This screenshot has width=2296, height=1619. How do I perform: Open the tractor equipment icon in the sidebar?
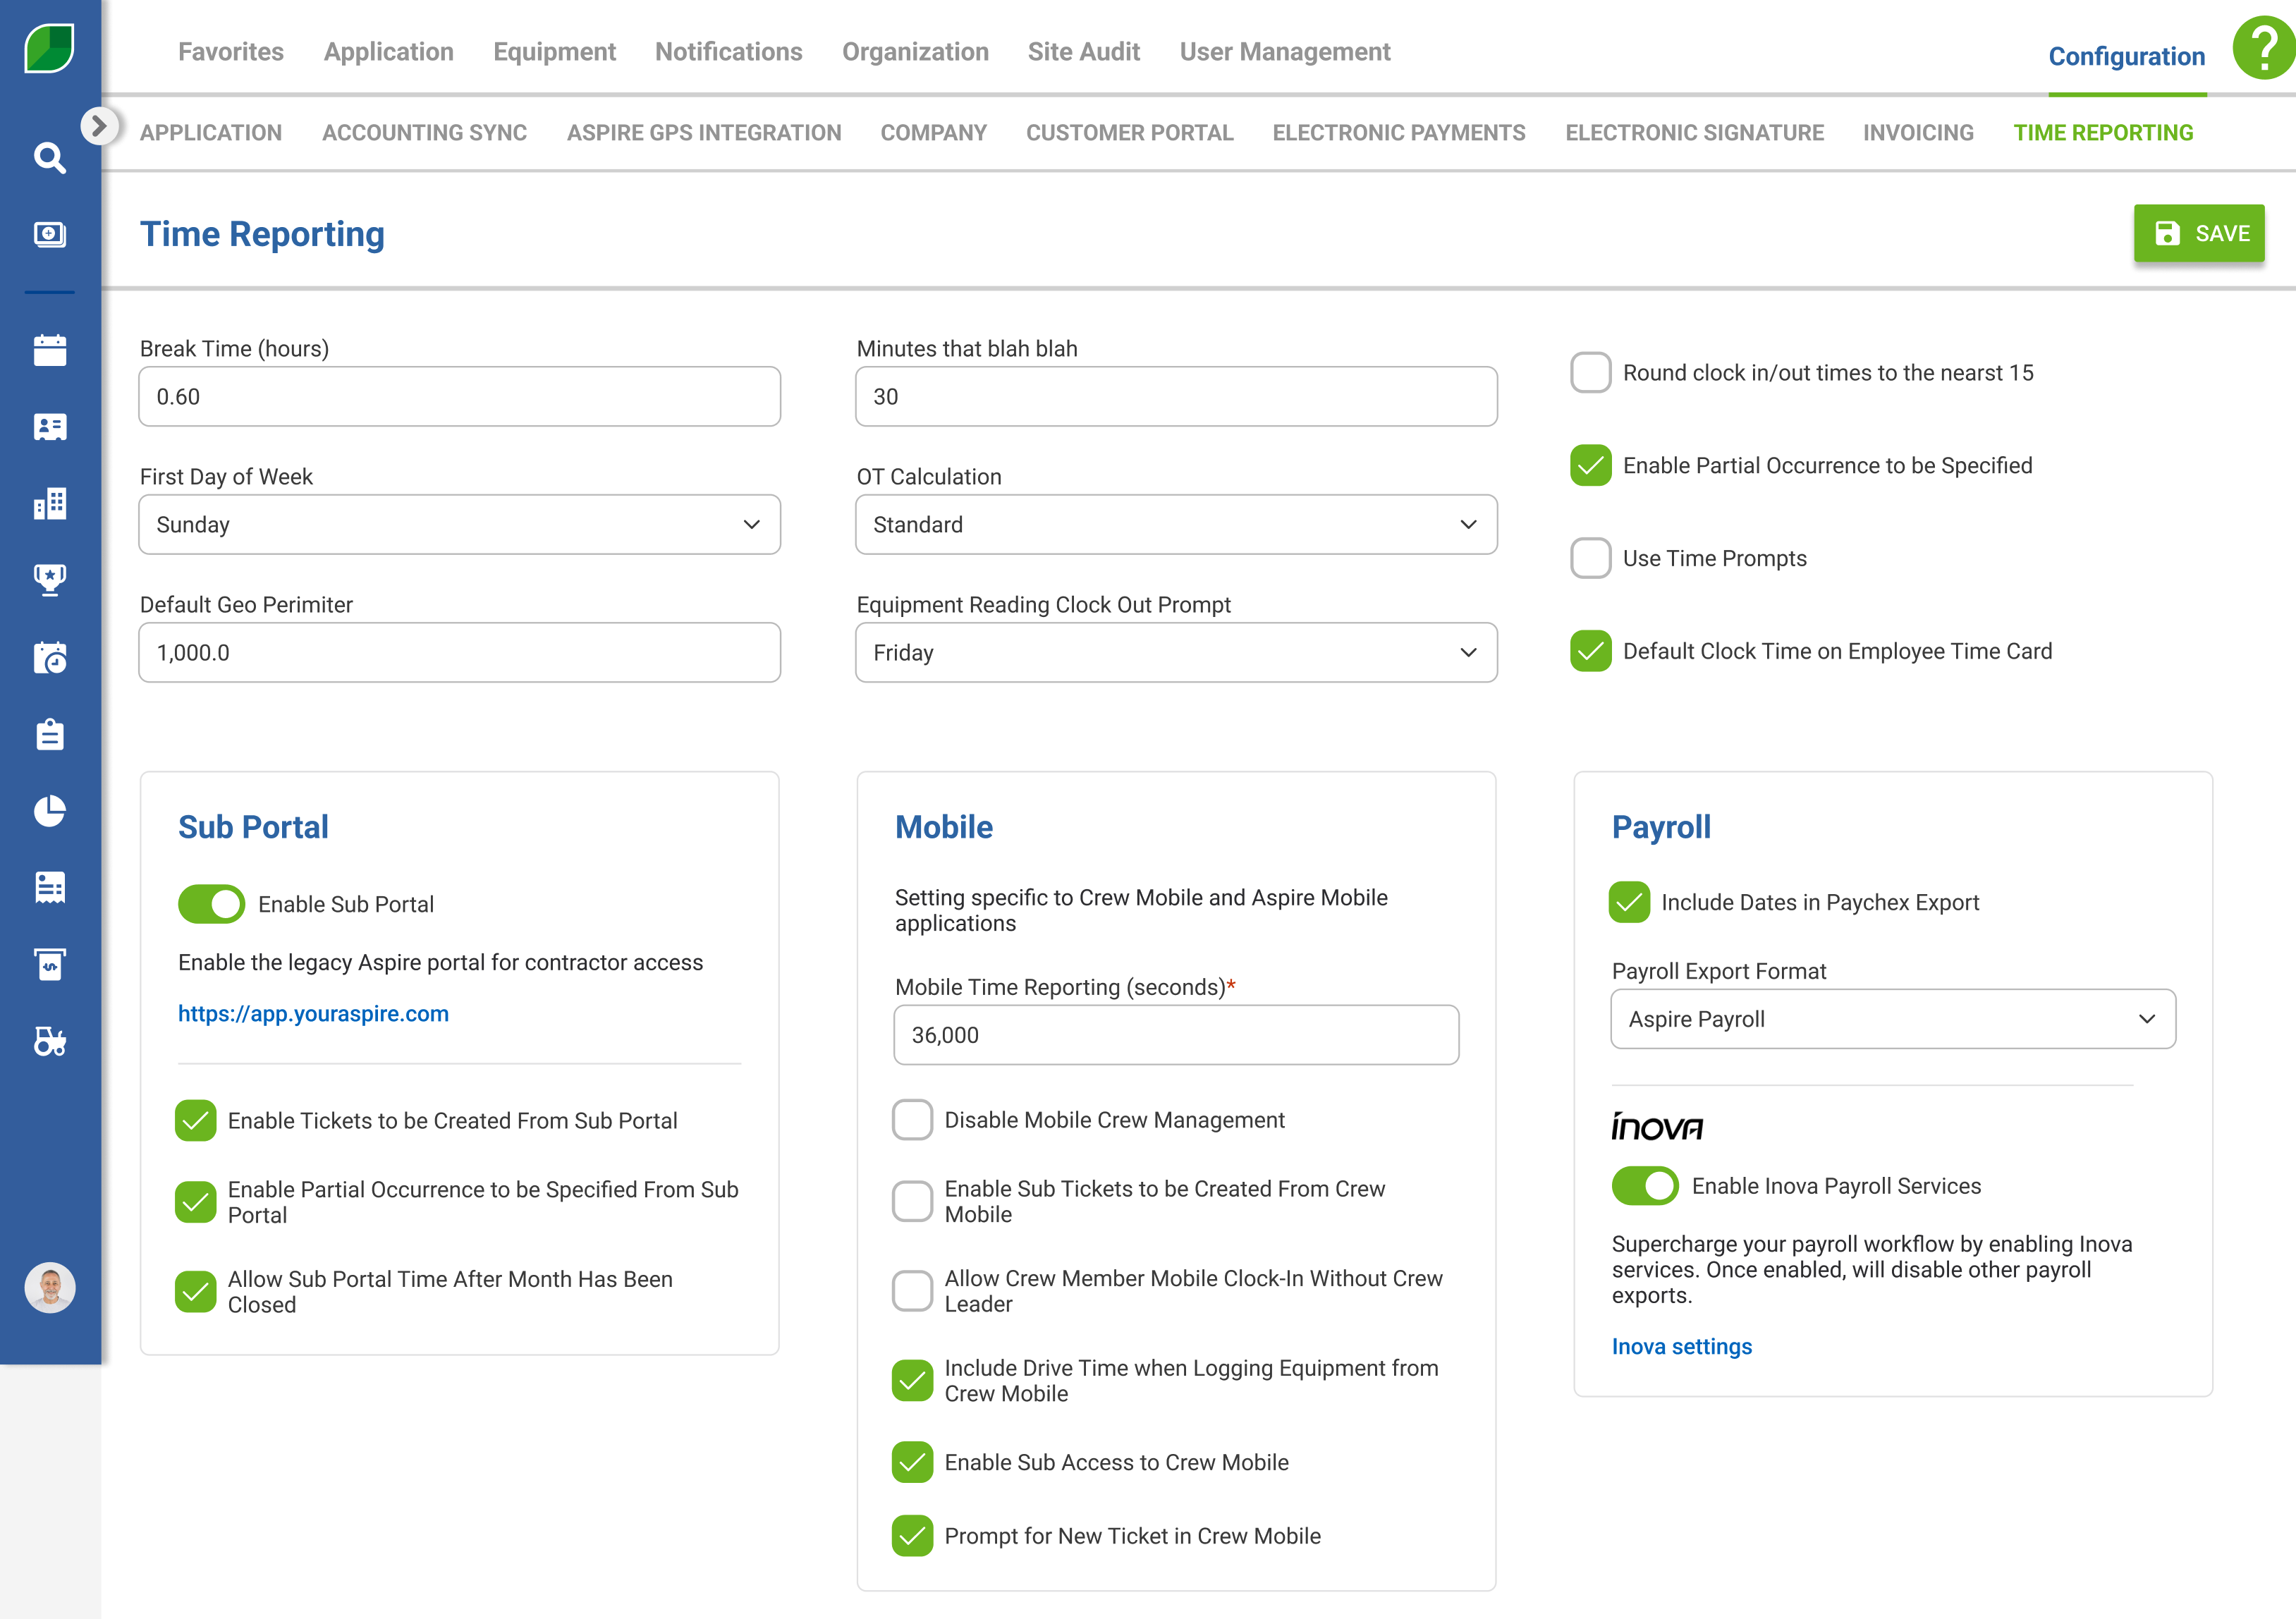coord(50,1041)
